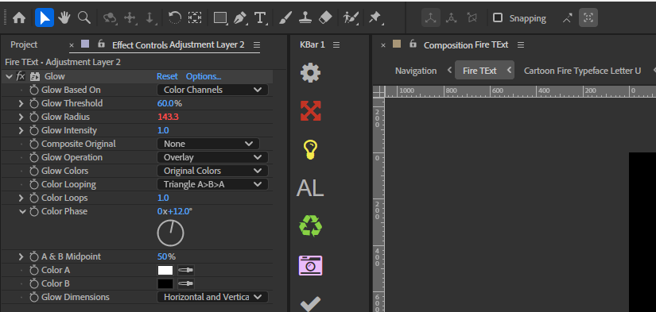Viewport: 656px width, 312px height.
Task: Select the Rotation undo tool
Action: click(174, 17)
